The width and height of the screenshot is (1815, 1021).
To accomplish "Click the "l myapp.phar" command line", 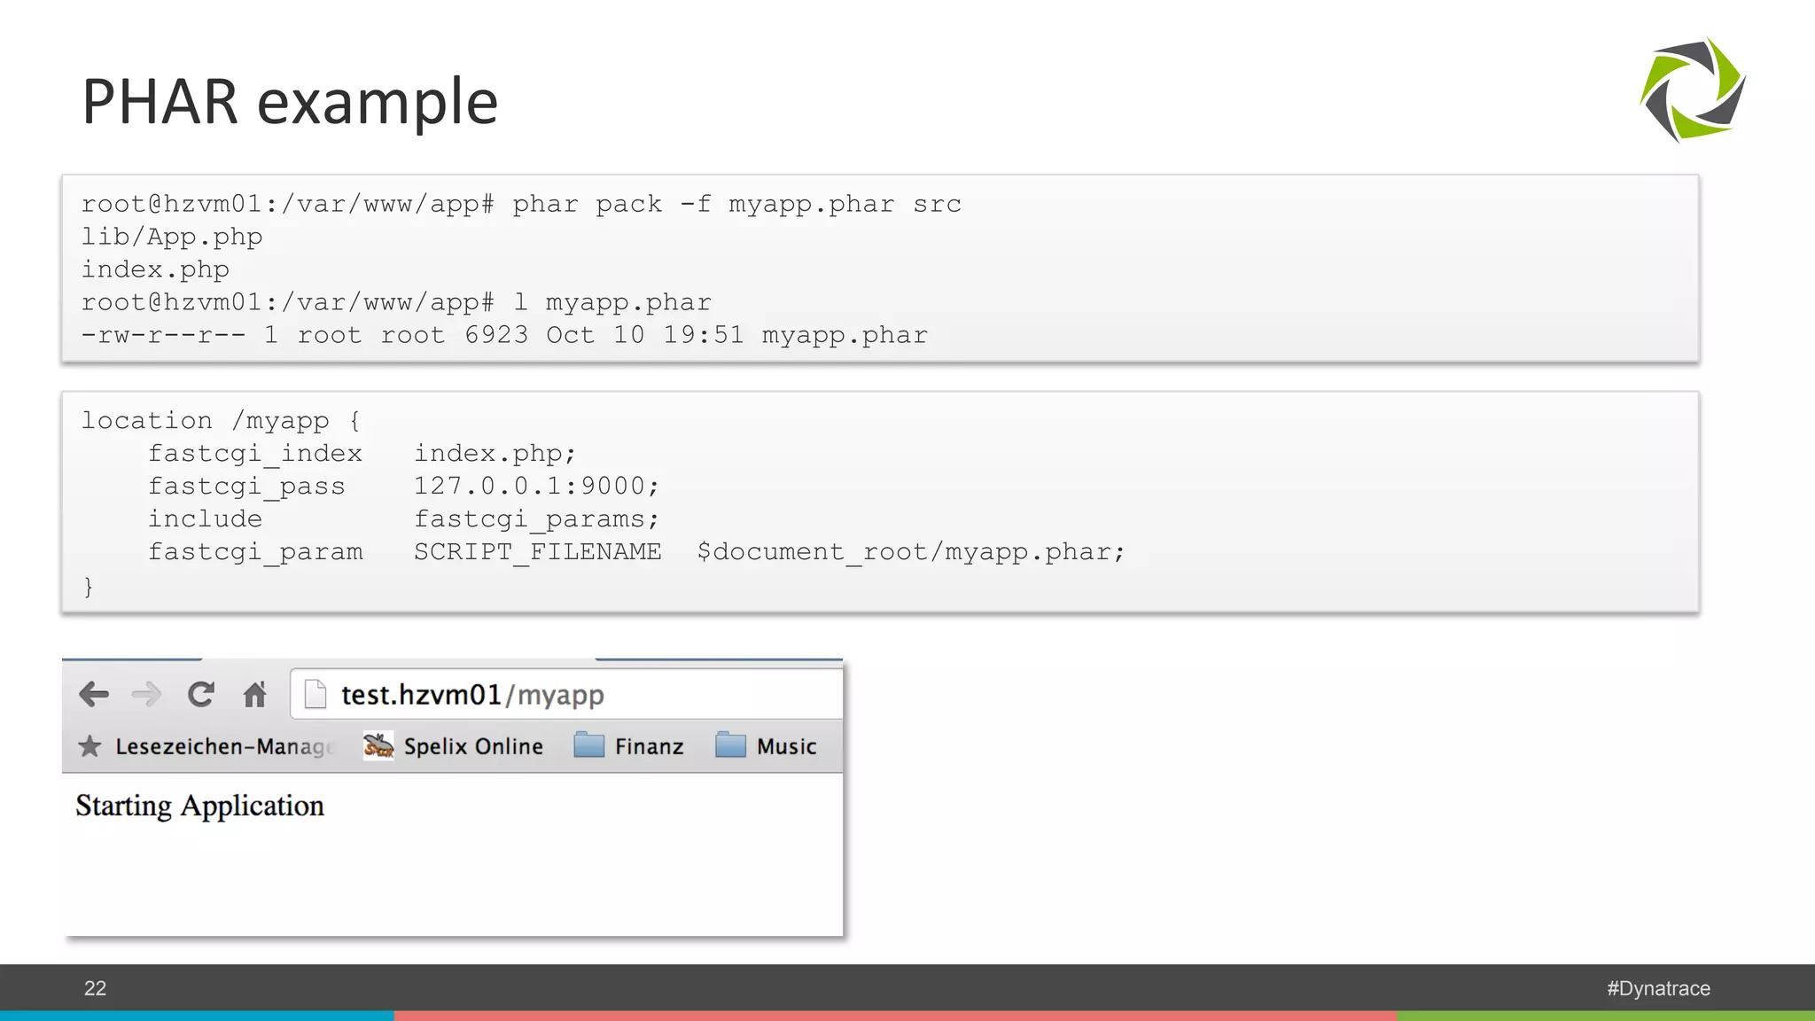I will 612,303.
